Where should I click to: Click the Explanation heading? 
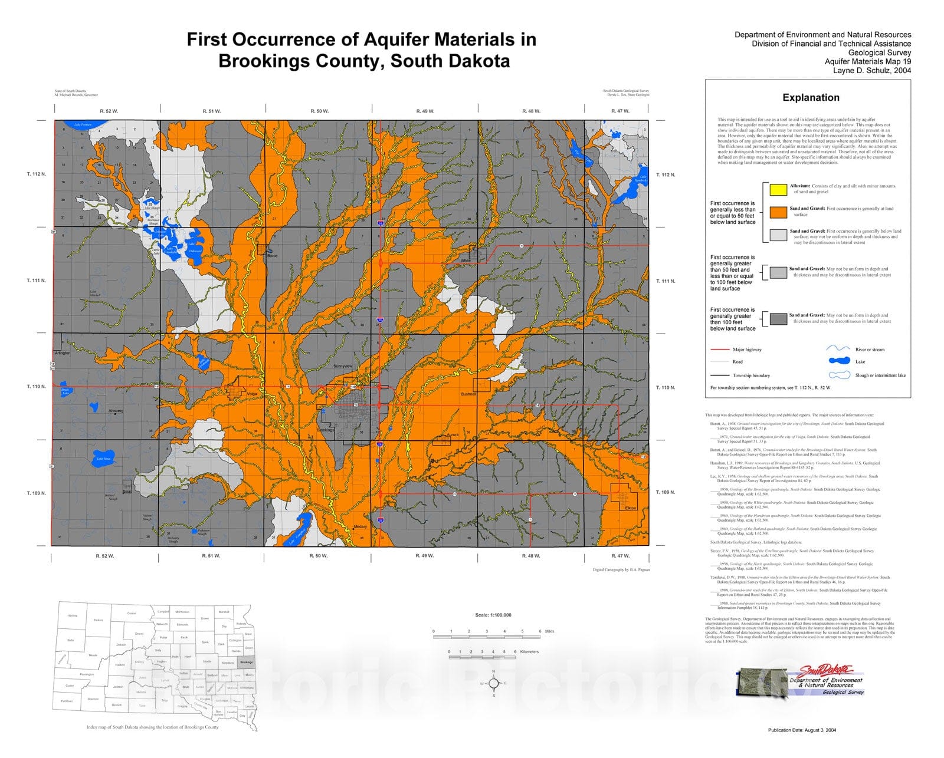pos(811,98)
